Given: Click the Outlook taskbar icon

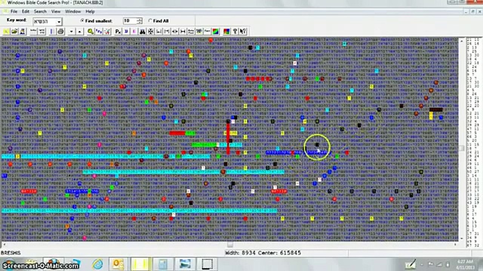Looking at the screenshot, I should pyautogui.click(x=118, y=264).
